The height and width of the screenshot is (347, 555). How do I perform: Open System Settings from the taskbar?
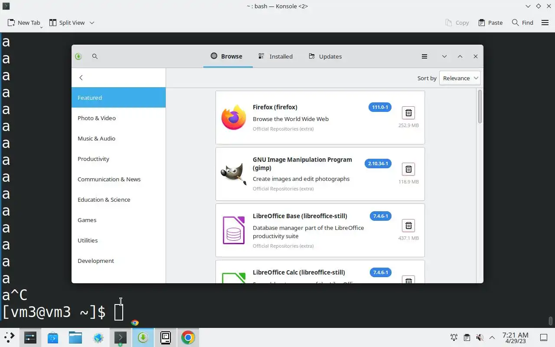coord(30,337)
